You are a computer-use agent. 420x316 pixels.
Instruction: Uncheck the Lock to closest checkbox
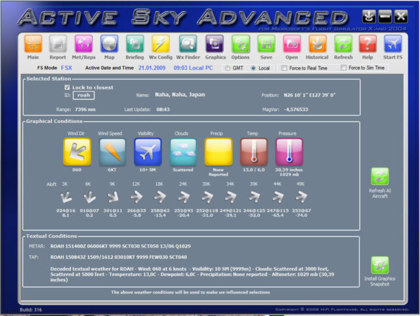pyautogui.click(x=68, y=87)
